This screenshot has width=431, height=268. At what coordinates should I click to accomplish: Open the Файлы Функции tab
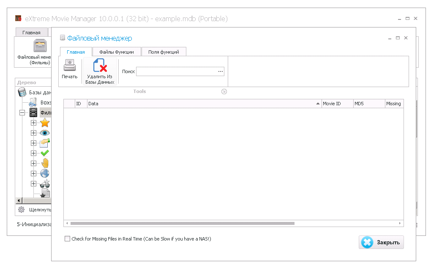(117, 52)
